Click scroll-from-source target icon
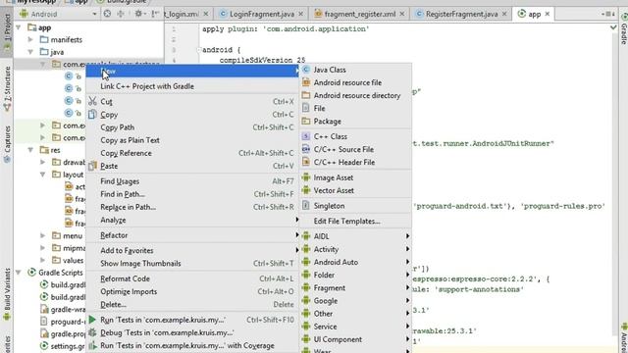 (x=107, y=14)
